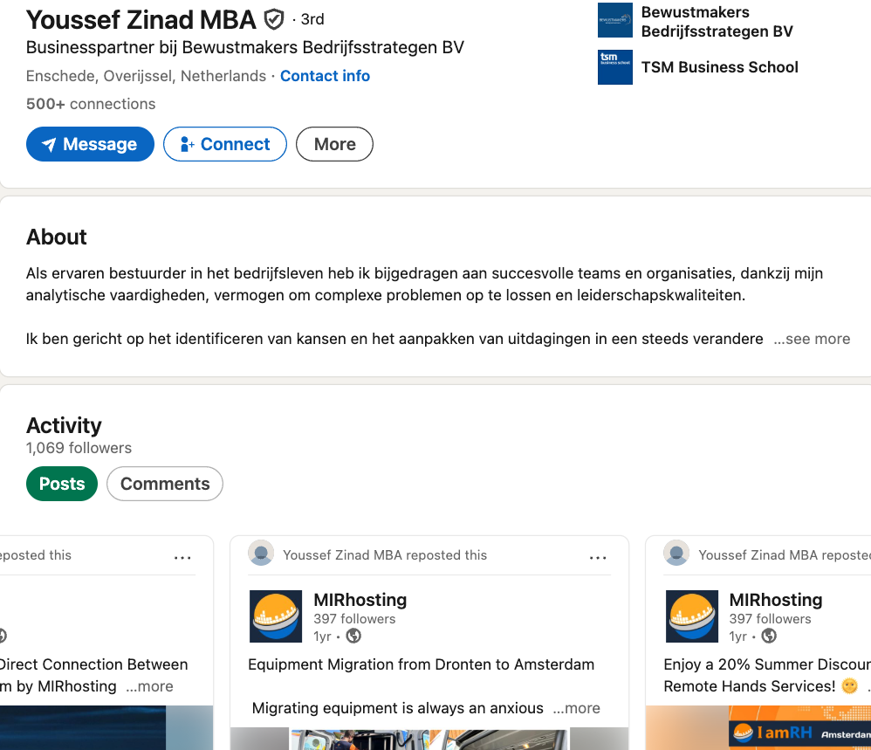This screenshot has height=750, width=871.
Task: Open three-dot menu on the leftmost post
Action: (182, 558)
